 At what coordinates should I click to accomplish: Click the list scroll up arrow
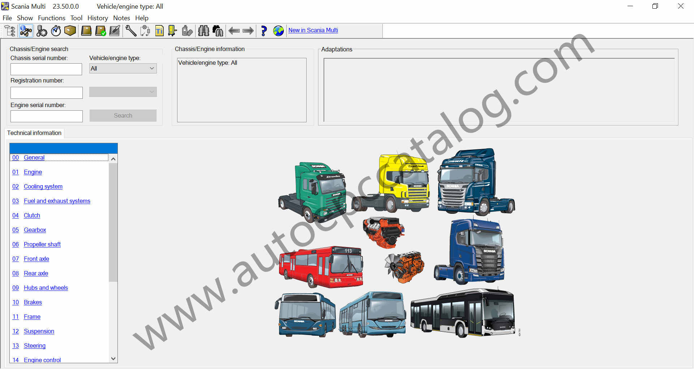pyautogui.click(x=113, y=159)
